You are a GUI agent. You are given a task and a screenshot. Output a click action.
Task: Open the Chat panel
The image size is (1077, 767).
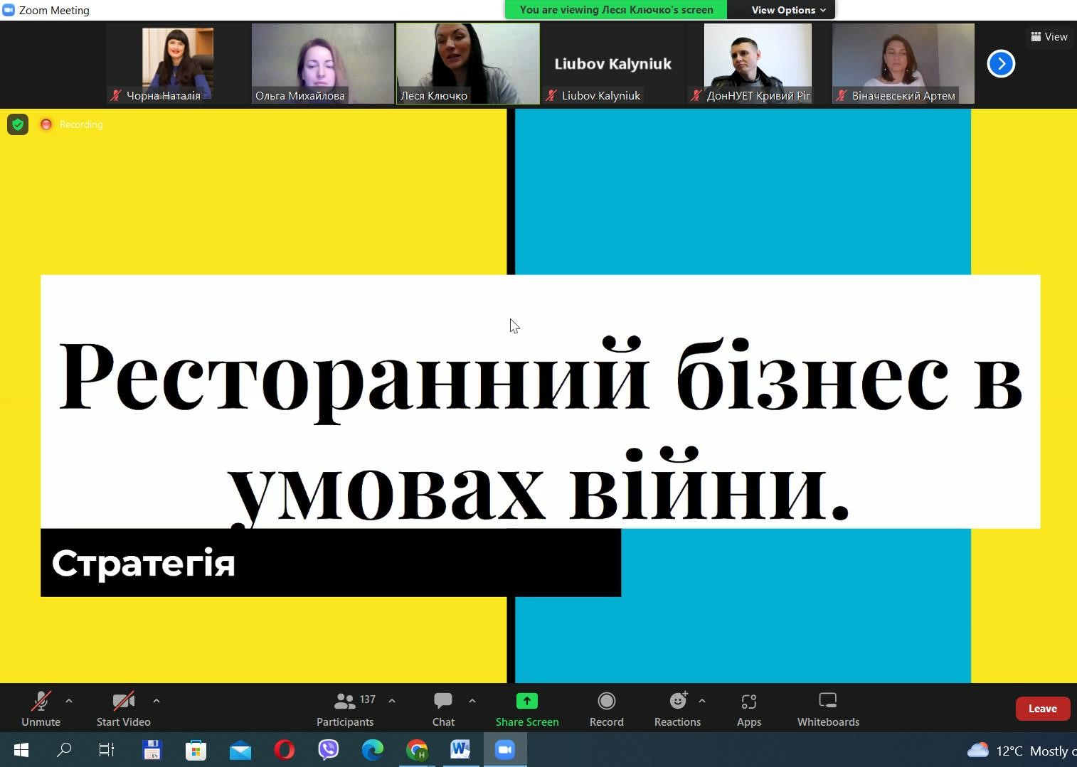point(443,709)
